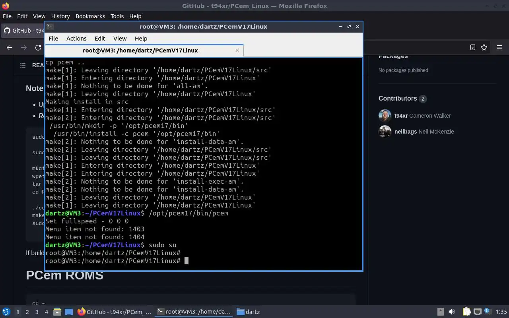Screen dimensions: 509x318
Task: Open the Firefox Edit menu
Action: pyautogui.click(x=22, y=16)
